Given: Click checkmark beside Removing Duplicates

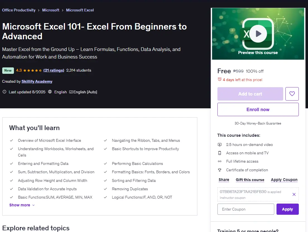Looking at the screenshot, I should [105, 189].
